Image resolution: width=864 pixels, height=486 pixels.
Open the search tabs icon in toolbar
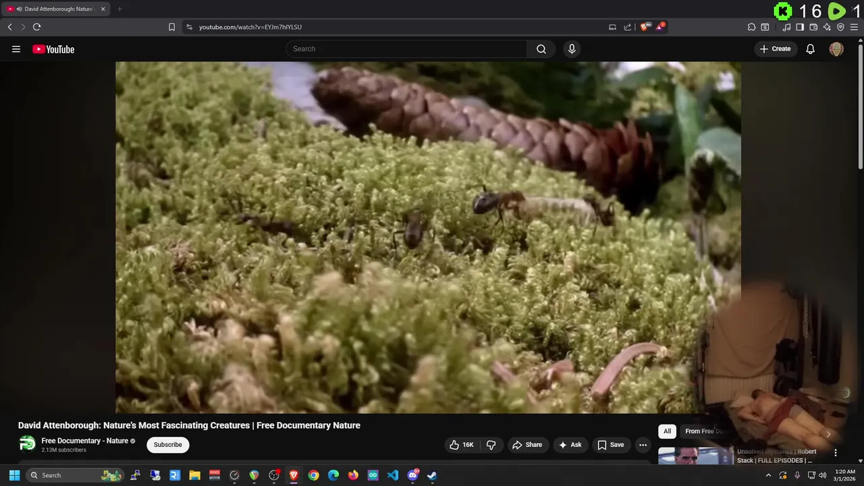(x=765, y=27)
